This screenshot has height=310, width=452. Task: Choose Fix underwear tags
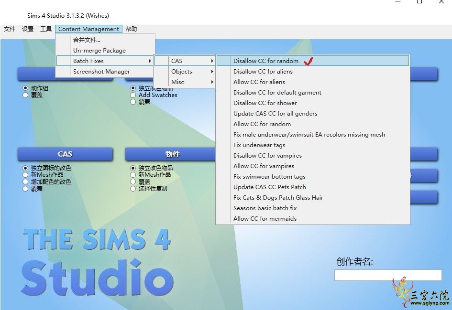[x=313, y=145]
